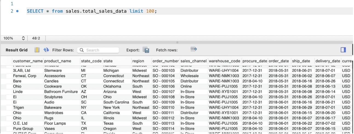Click the warehouse_code column header

[x=224, y=61]
